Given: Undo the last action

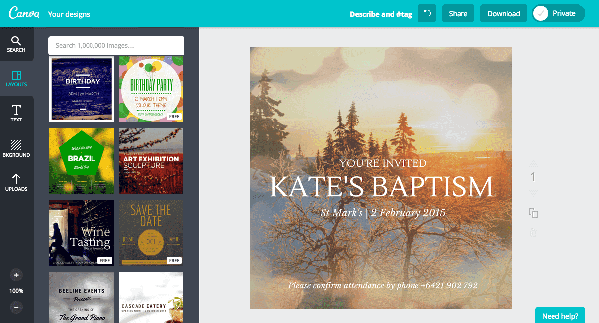Looking at the screenshot, I should (427, 13).
